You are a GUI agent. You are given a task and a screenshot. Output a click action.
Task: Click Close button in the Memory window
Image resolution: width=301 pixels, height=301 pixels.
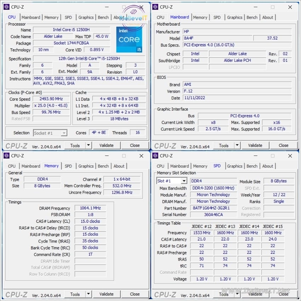135,294
